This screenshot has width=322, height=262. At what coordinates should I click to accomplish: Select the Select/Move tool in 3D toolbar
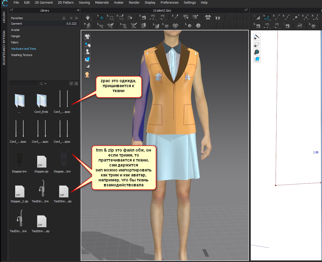tap(101, 18)
